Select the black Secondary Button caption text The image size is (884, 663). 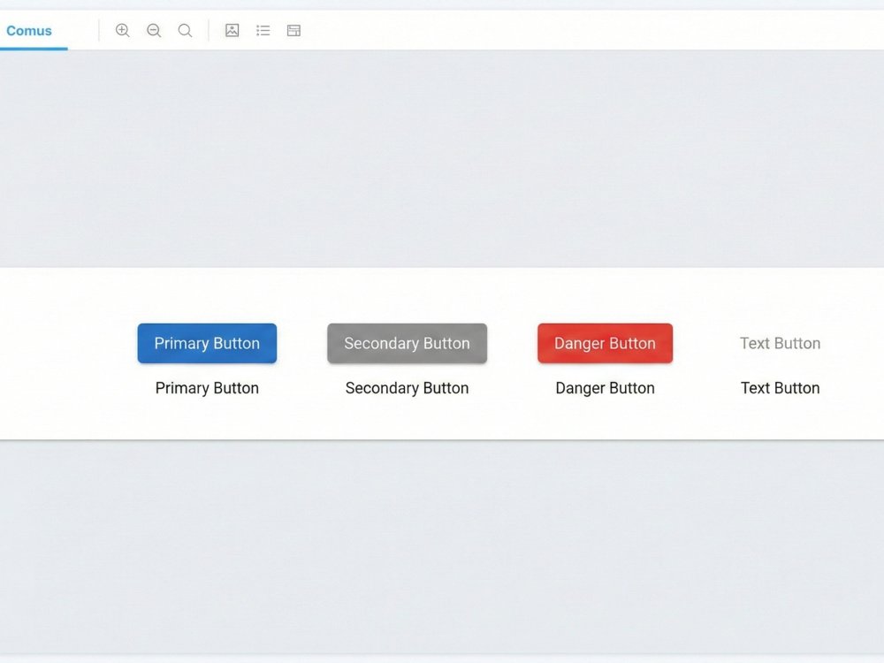(x=407, y=388)
